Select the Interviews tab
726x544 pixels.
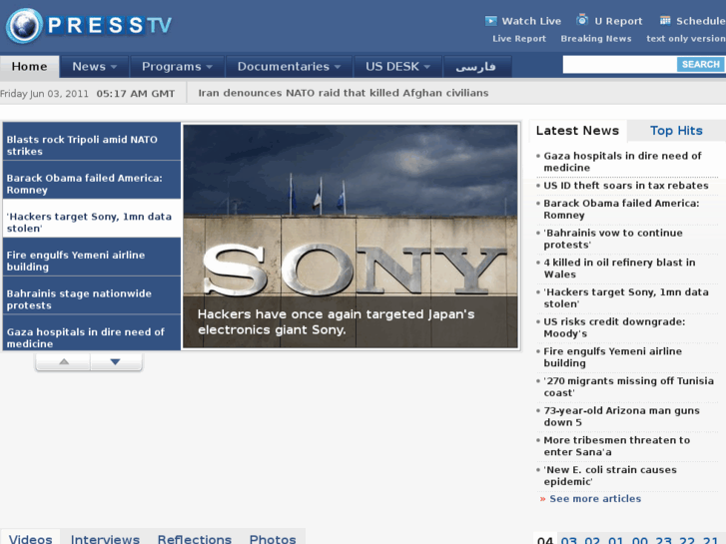(x=105, y=539)
